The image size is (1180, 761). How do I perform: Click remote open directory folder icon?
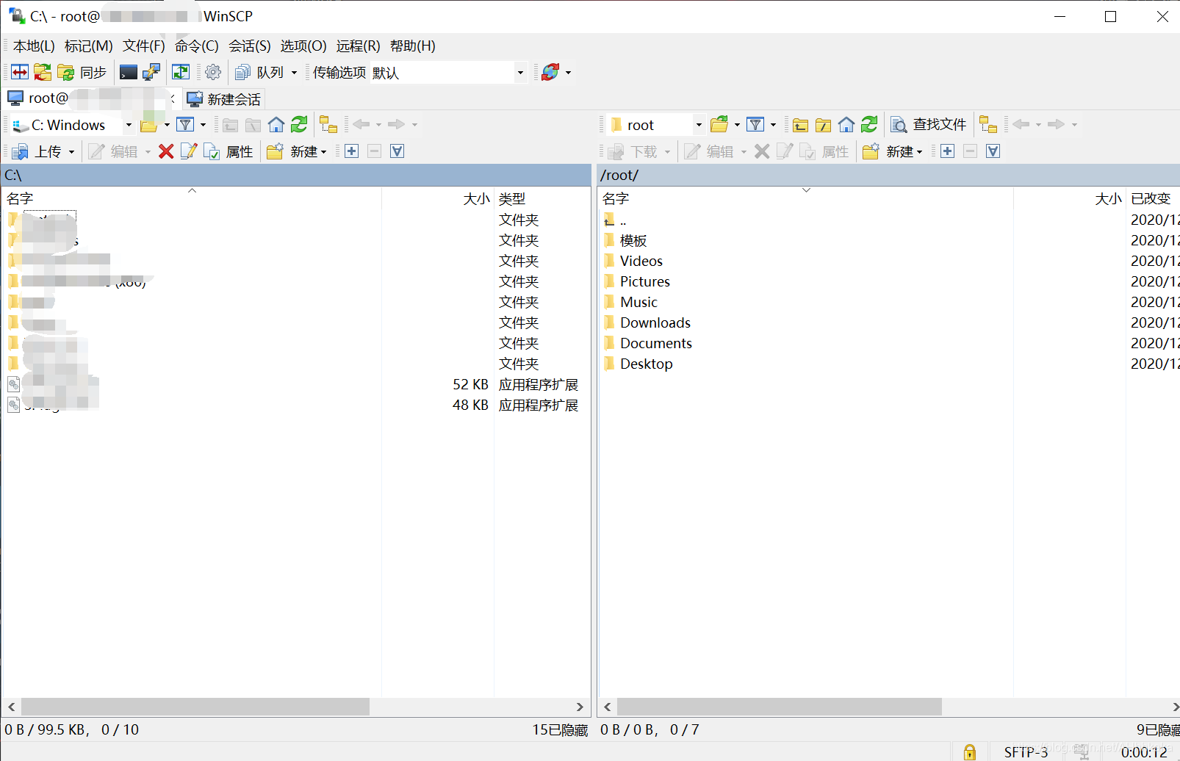pyautogui.click(x=720, y=125)
